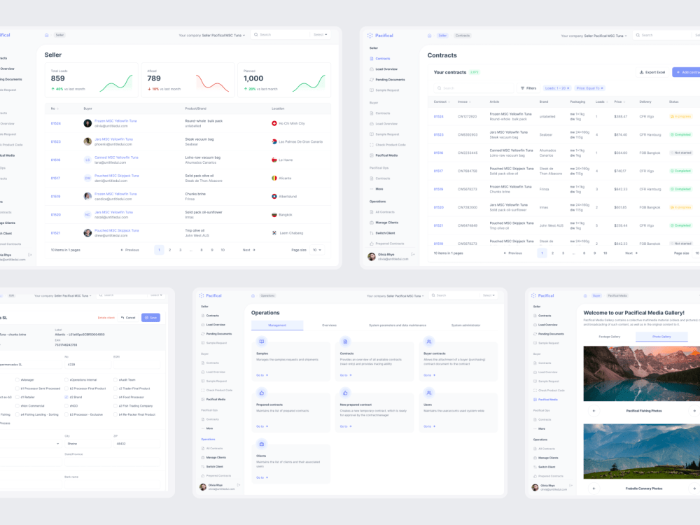The height and width of the screenshot is (525, 700).
Task: Check the xOperations Internal checkbox
Action: click(66, 380)
